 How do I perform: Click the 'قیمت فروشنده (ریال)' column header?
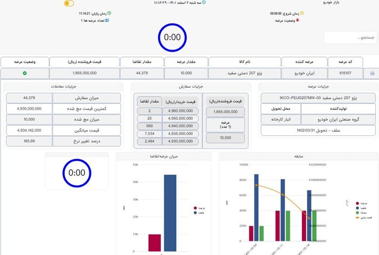coord(84,62)
